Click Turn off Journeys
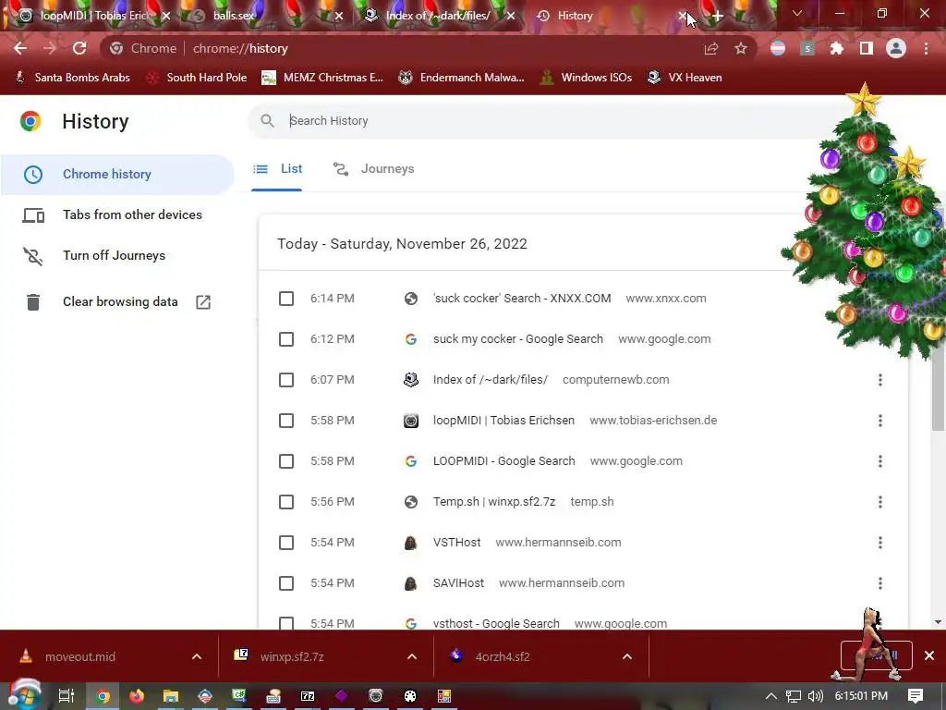The image size is (946, 710). coord(117,255)
